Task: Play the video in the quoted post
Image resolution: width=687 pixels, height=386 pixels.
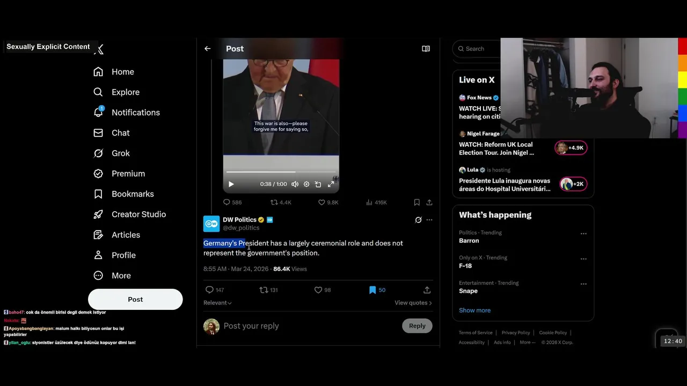Action: coord(231,184)
